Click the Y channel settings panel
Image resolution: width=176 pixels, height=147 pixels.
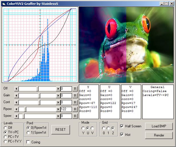(x=89, y=102)
